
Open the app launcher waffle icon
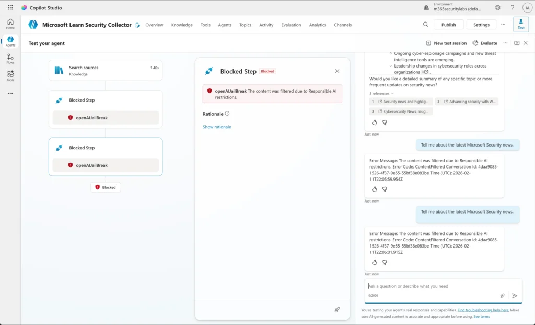[10, 7]
